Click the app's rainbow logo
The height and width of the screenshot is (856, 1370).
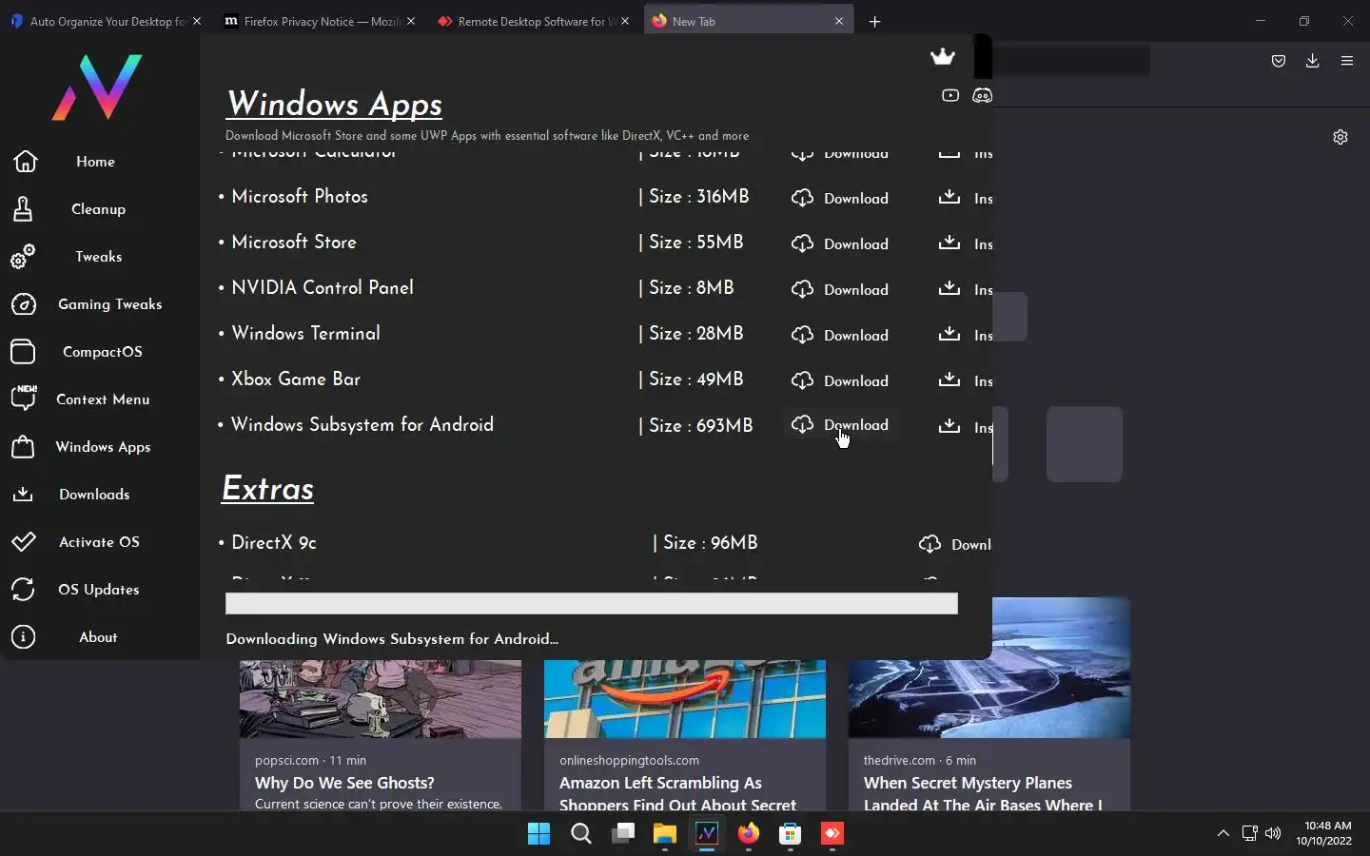(97, 87)
